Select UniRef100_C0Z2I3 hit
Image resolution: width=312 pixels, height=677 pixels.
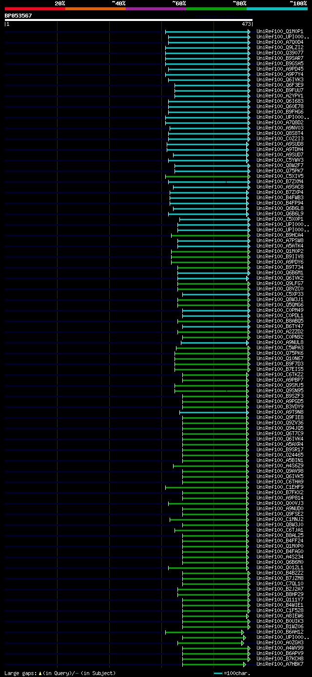tap(280, 139)
